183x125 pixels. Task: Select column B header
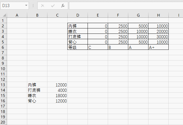pyautogui.click(x=37, y=15)
